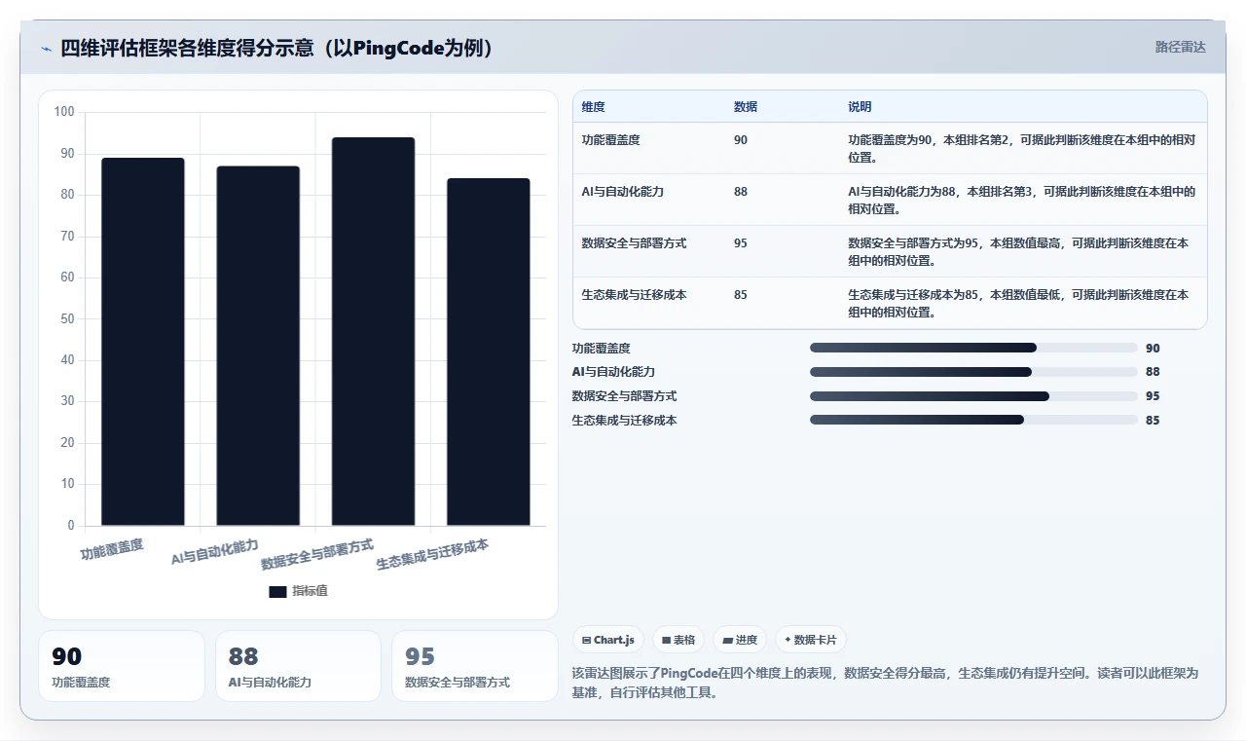This screenshot has width=1246, height=741.
Task: Click the value 95 in the table
Action: 741,243
